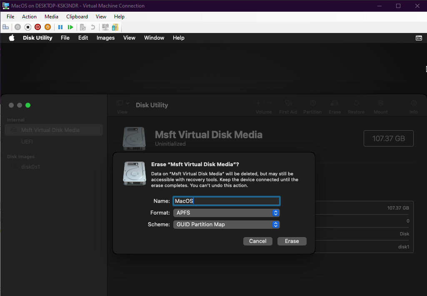Click the green Reset VM icon
The width and height of the screenshot is (427, 296).
[70, 27]
